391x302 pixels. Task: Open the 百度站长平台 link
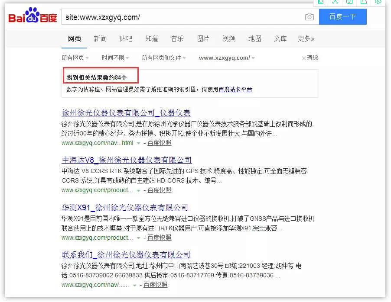(x=235, y=90)
